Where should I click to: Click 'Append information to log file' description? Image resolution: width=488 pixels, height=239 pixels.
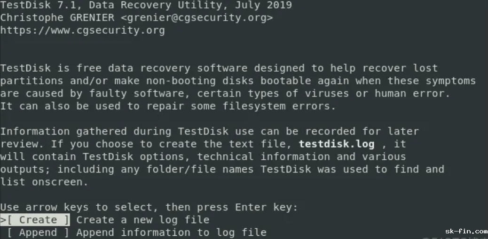pos(171,232)
